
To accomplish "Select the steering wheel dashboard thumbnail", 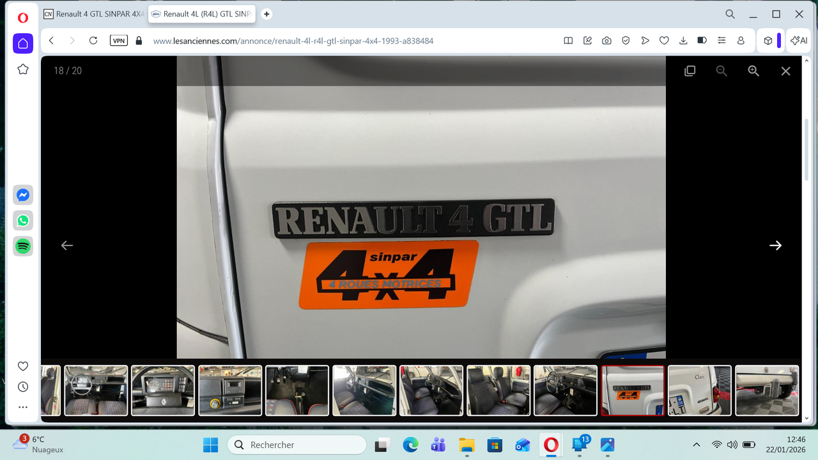I will pos(96,390).
